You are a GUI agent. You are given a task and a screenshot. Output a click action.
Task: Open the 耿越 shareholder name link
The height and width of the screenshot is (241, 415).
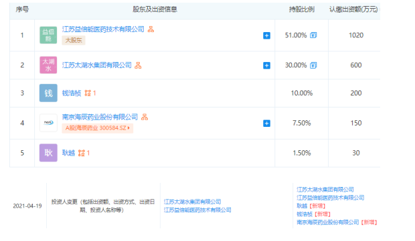(68, 153)
